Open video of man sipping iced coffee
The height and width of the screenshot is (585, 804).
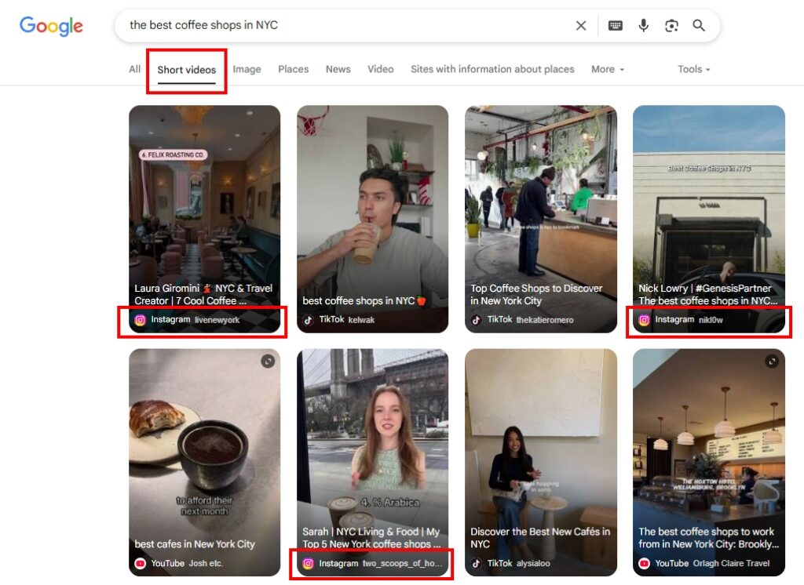(373, 220)
